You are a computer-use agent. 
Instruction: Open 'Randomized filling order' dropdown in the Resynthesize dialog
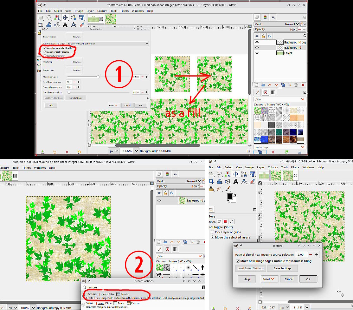[x=107, y=44]
